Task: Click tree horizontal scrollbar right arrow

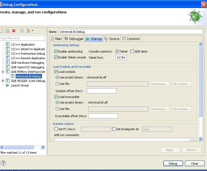Action: coord(43,147)
